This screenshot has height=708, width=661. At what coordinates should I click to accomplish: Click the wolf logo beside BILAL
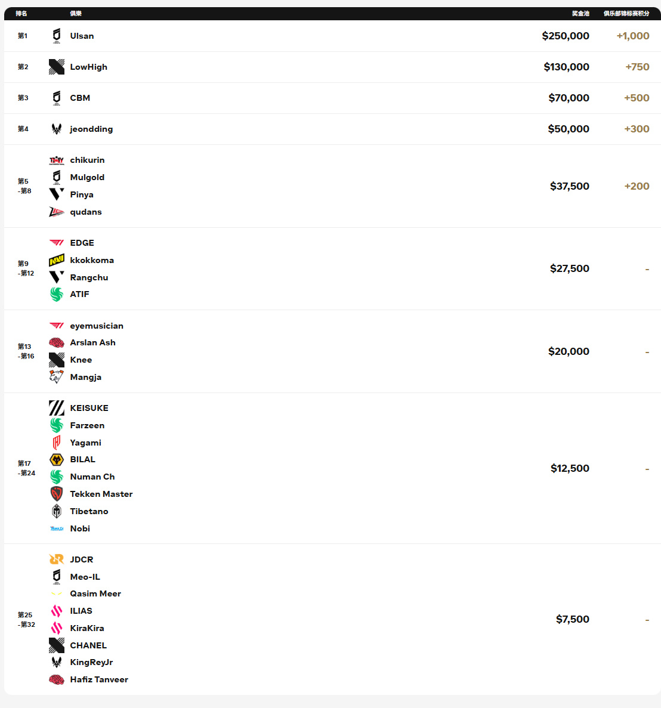(57, 459)
